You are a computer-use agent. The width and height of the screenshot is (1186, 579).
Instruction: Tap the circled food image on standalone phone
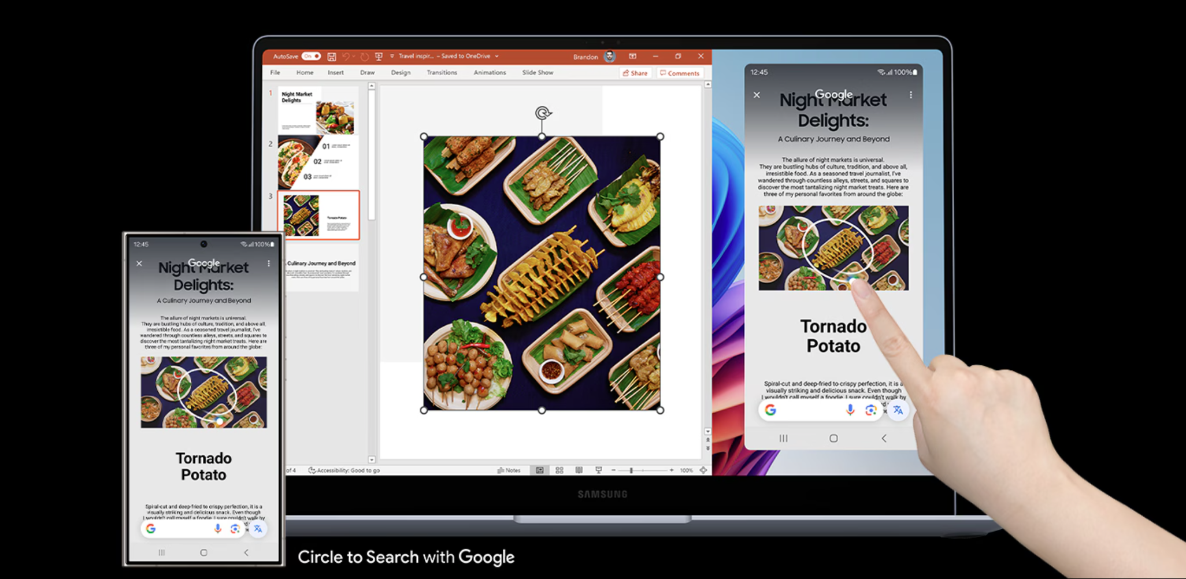pos(204,392)
